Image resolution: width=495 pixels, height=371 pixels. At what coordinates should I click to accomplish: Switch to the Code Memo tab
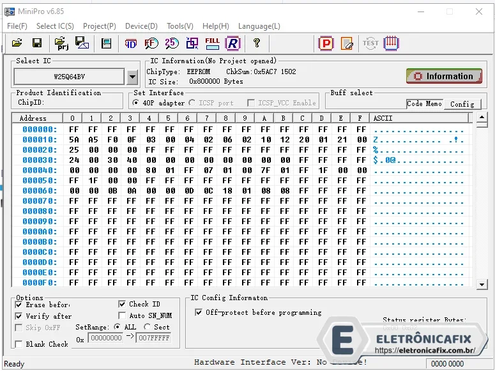[x=424, y=104]
